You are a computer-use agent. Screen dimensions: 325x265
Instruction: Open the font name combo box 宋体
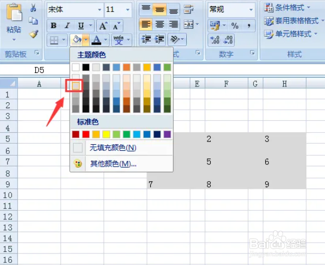pyautogui.click(x=75, y=10)
